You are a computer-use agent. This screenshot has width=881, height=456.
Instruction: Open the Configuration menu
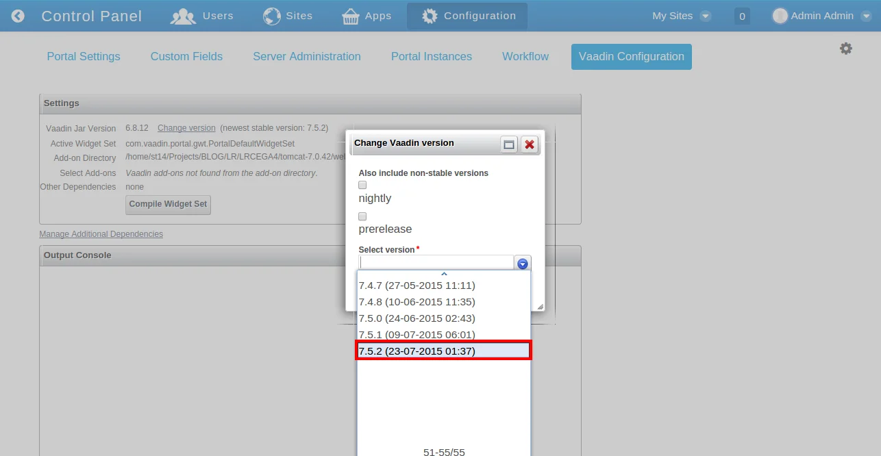[x=468, y=16]
